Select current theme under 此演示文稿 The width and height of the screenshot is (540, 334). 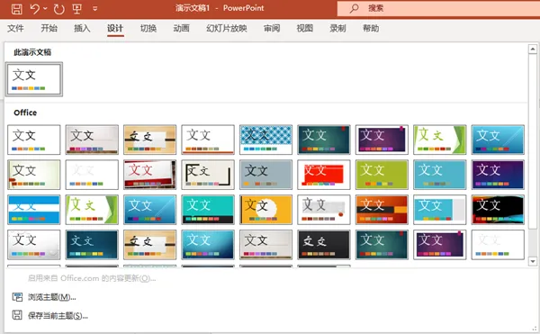34,79
